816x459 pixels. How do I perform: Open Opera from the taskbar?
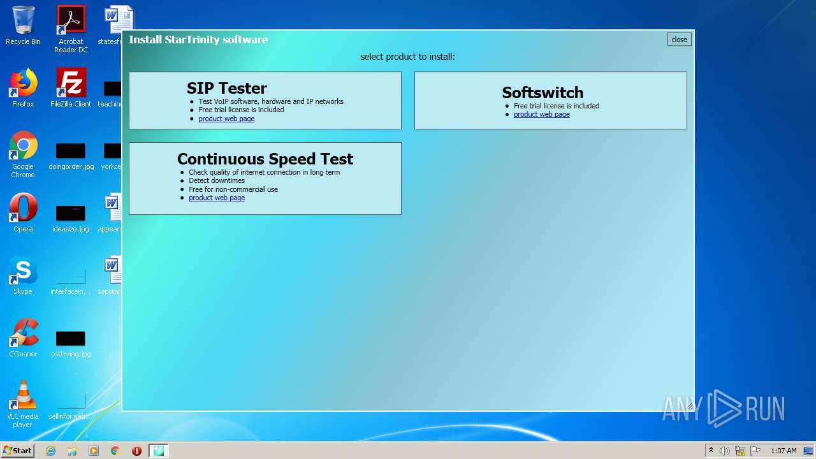point(136,451)
